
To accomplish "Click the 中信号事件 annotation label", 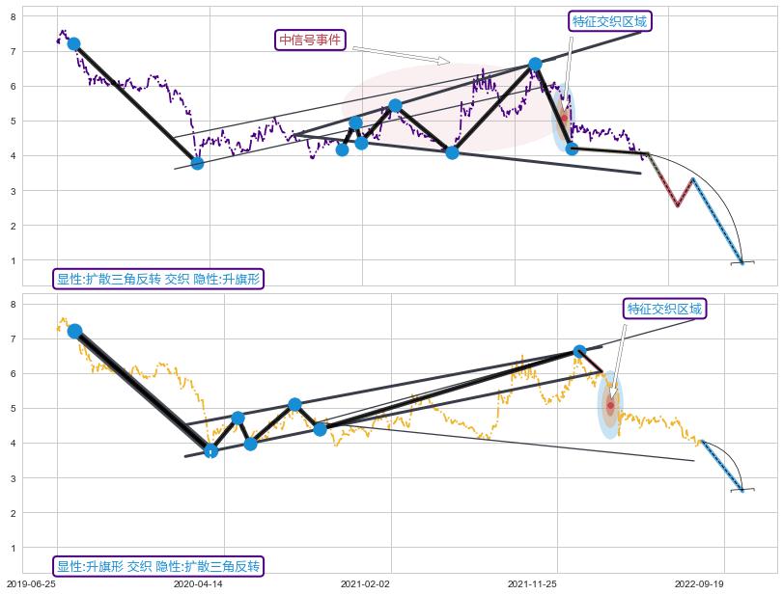I will coord(310,40).
